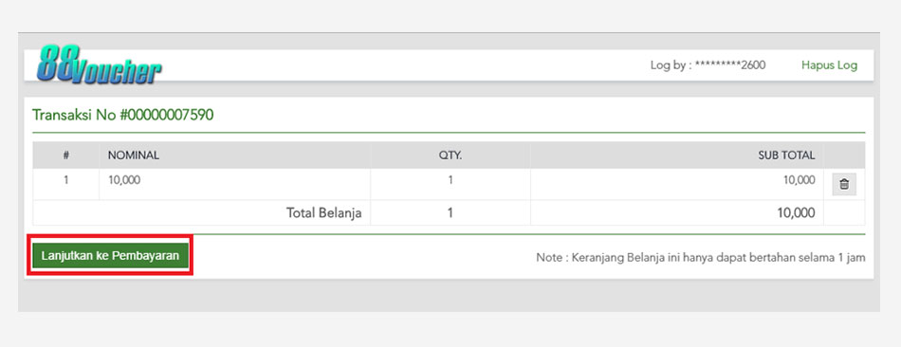901x347 pixels.
Task: Open the 88Voucher logo home link
Action: click(x=99, y=64)
